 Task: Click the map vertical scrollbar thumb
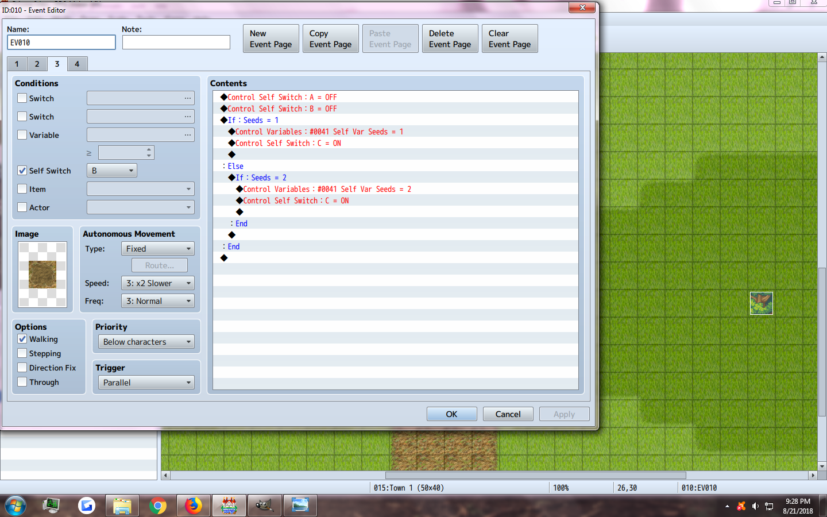pyautogui.click(x=822, y=342)
